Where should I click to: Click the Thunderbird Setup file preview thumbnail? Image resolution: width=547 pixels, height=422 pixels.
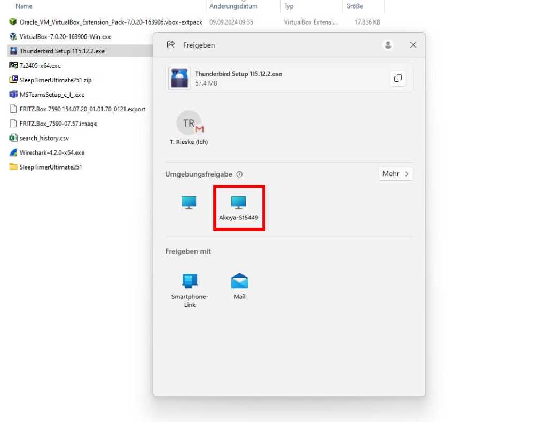pos(179,78)
